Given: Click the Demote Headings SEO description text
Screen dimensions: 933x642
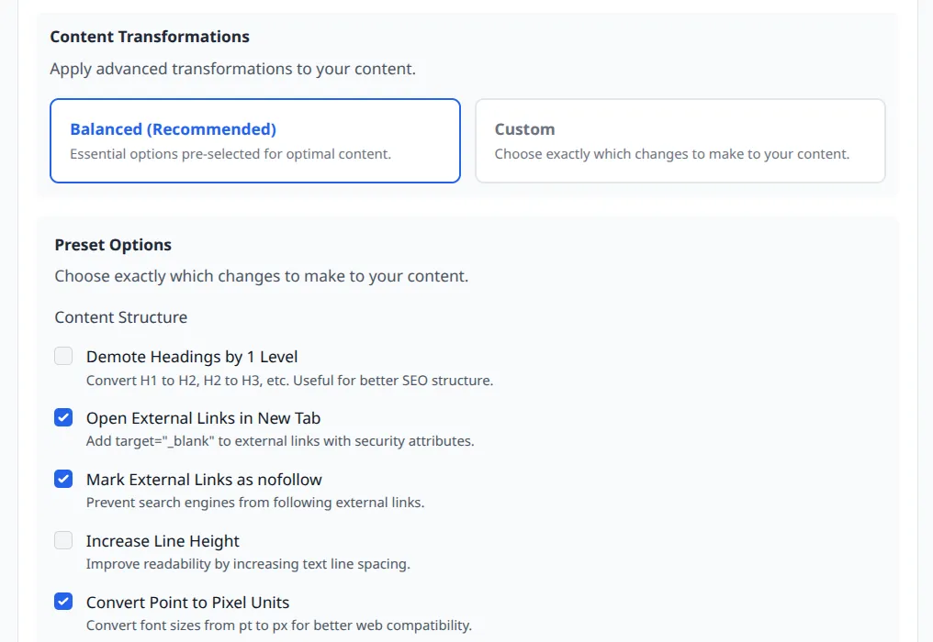Looking at the screenshot, I should 289,381.
